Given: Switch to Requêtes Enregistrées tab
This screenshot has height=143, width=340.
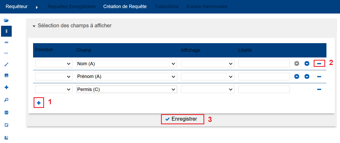Looking at the screenshot, I should pos(72,6).
